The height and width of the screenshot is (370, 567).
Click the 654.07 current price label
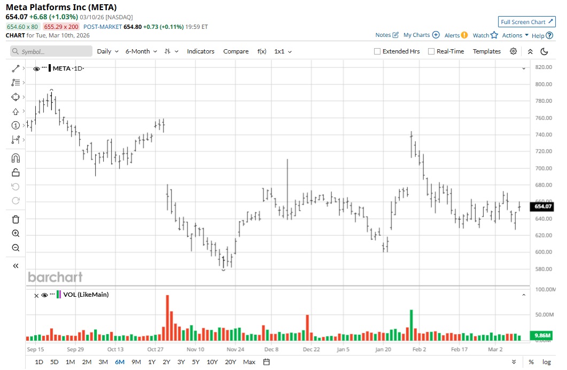point(543,206)
